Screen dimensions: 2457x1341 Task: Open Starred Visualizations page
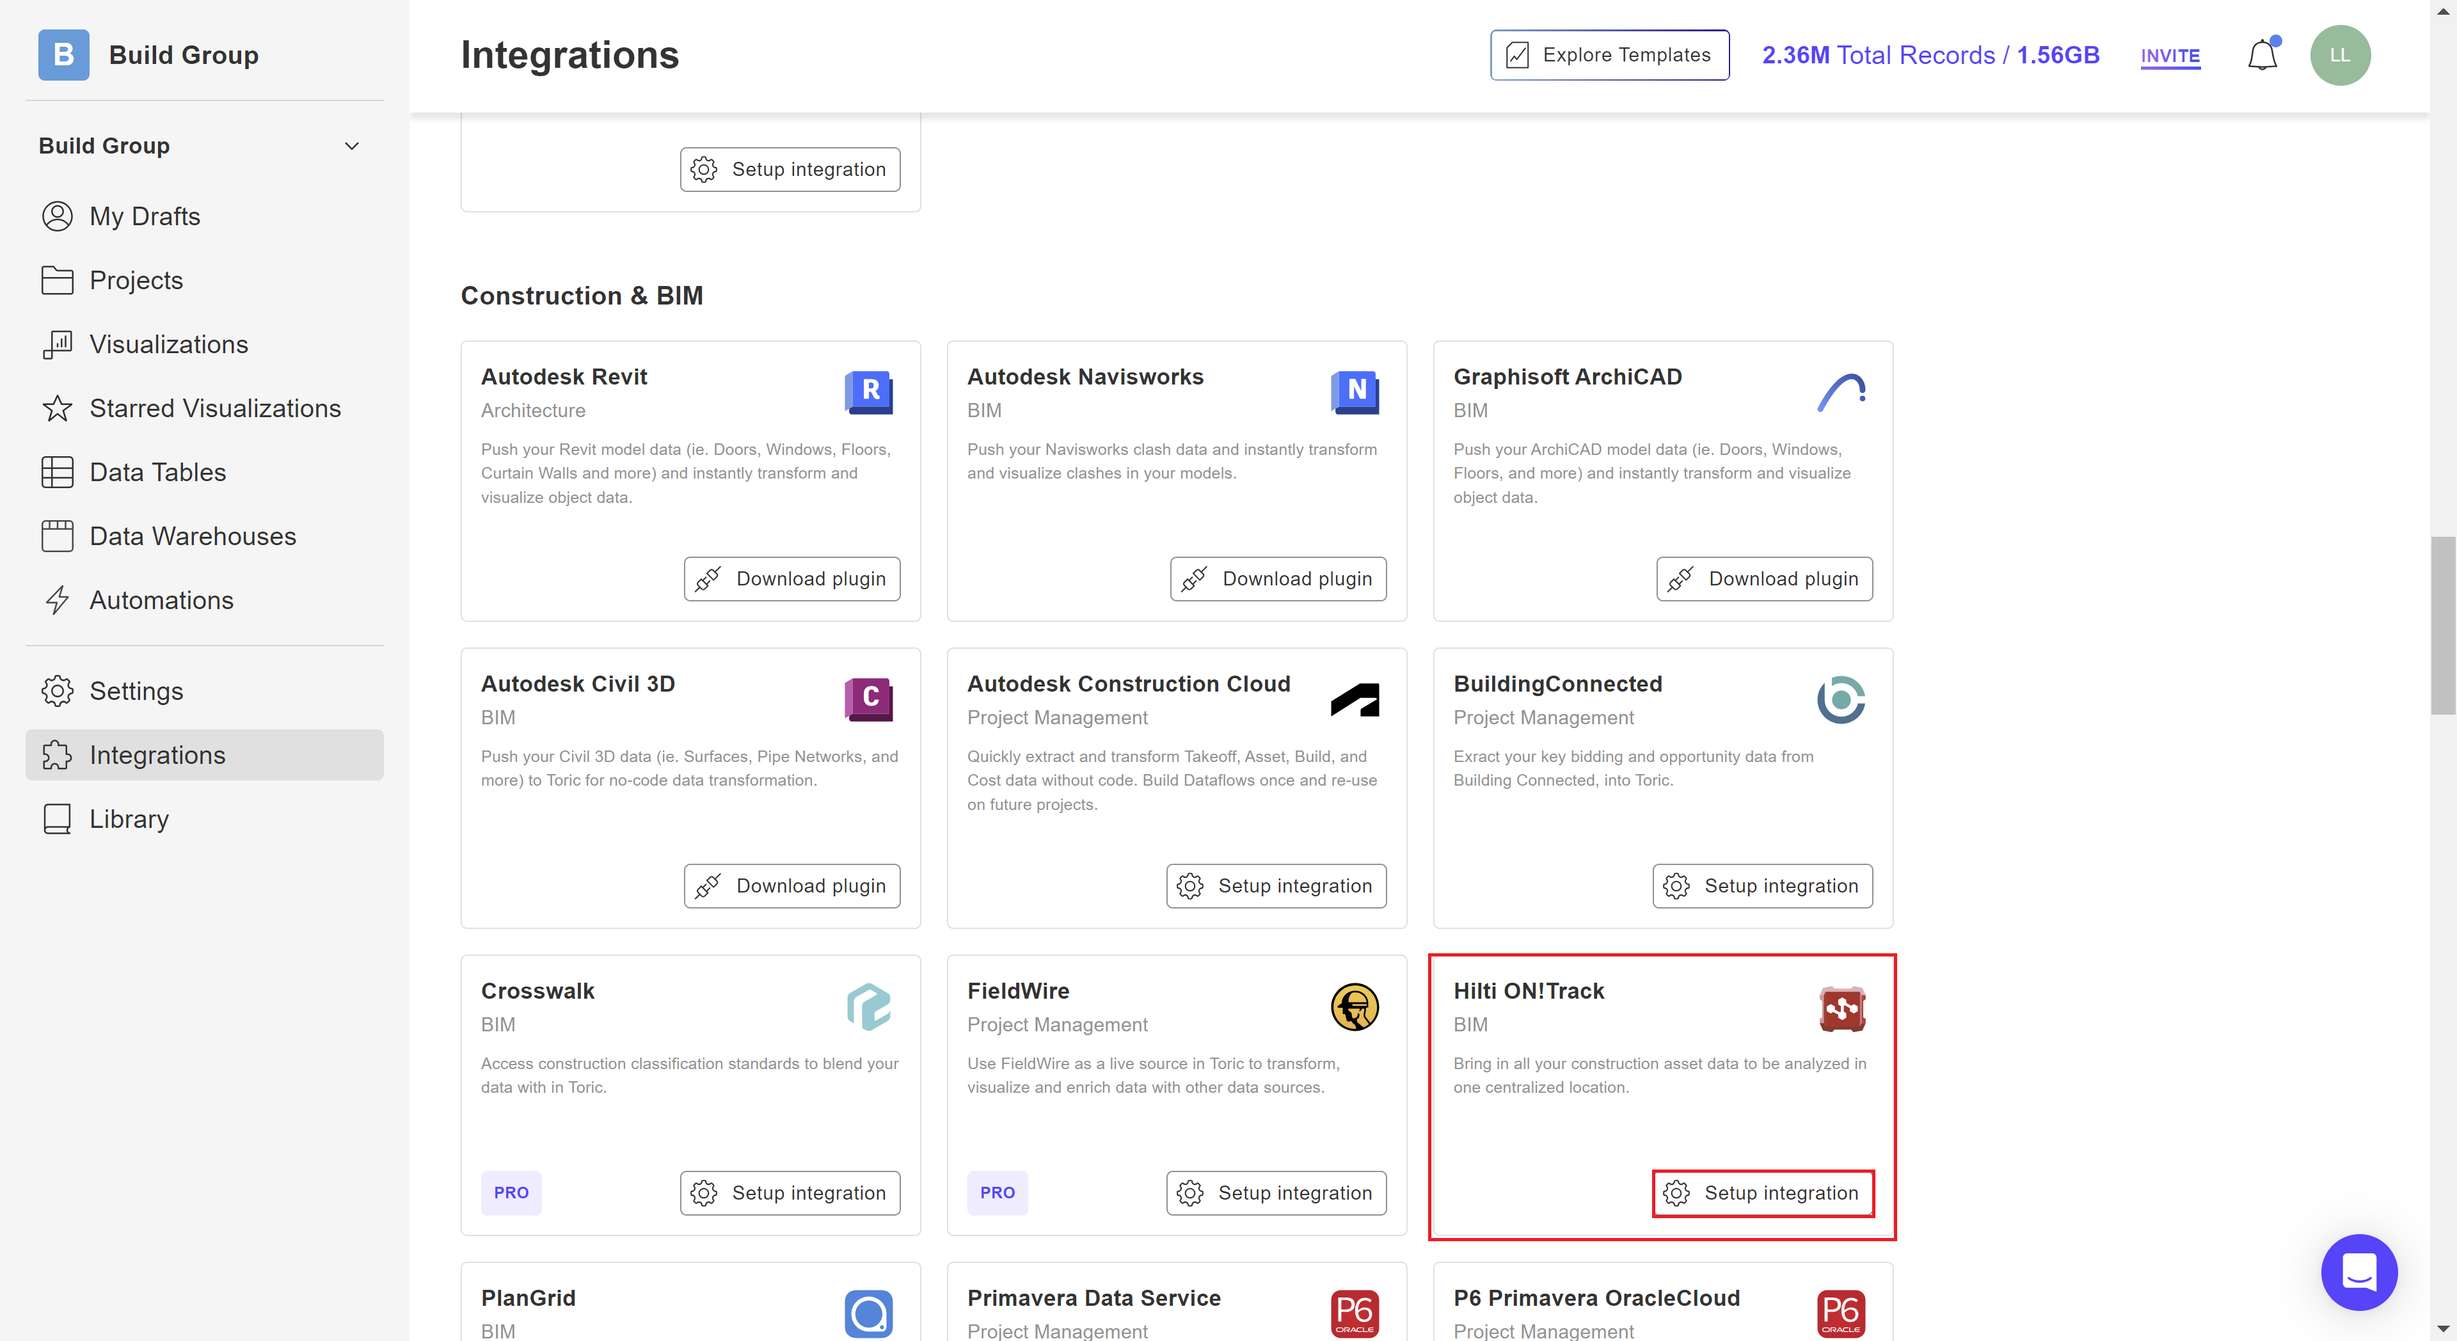tap(204, 408)
